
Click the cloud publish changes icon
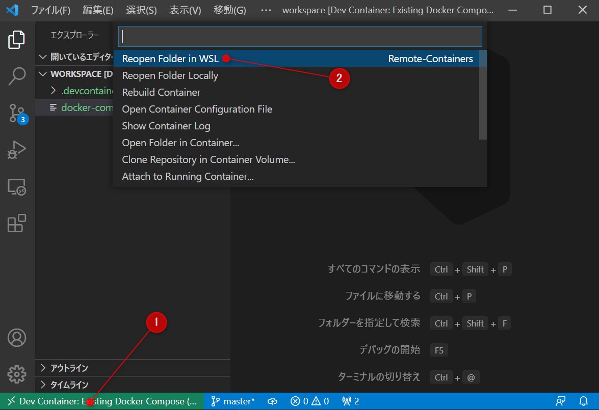tap(272, 401)
